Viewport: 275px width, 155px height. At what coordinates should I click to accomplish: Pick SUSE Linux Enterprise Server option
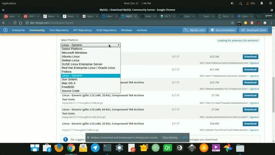pos(91,64)
